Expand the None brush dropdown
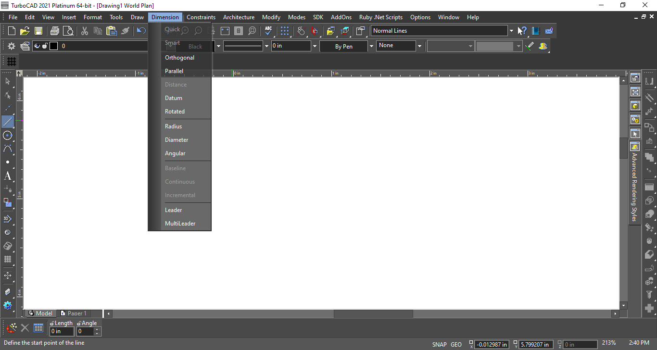 pos(419,46)
